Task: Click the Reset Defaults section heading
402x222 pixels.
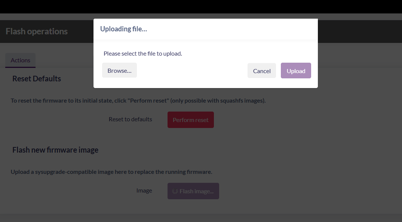Action: coord(37,79)
